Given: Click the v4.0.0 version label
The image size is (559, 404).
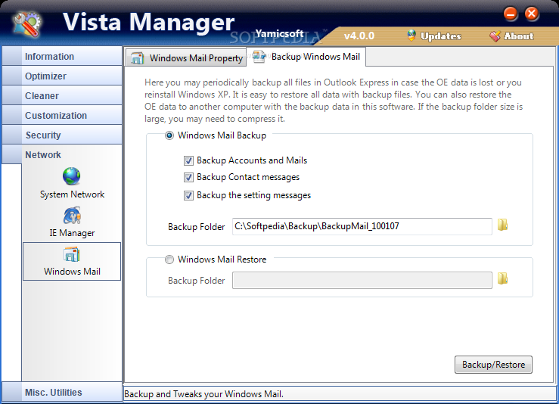Looking at the screenshot, I should click(x=359, y=36).
